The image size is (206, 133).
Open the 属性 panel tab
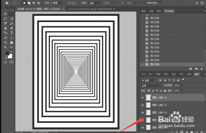click(x=159, y=11)
